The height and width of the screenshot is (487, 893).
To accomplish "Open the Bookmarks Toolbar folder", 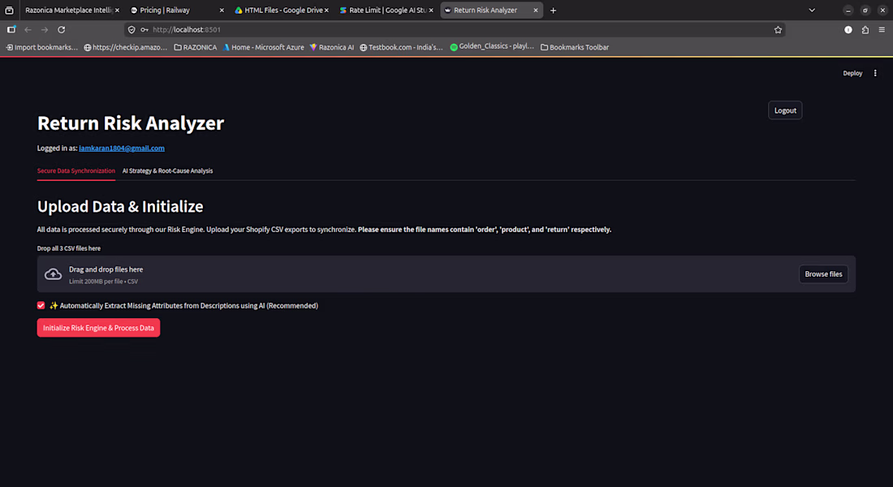I will [575, 47].
